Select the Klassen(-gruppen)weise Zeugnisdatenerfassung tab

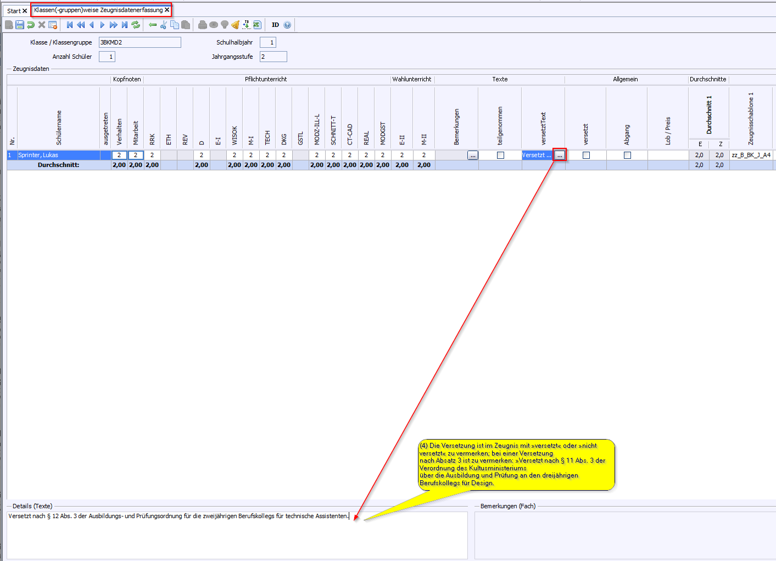pyautogui.click(x=98, y=10)
